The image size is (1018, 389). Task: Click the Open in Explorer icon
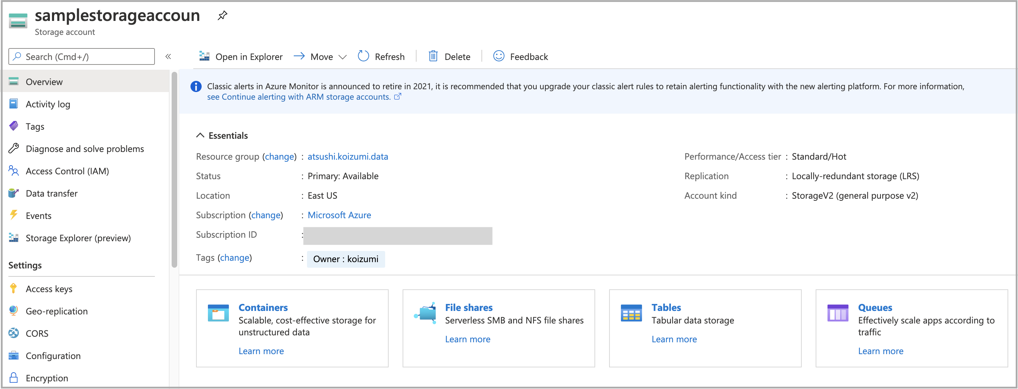(204, 56)
